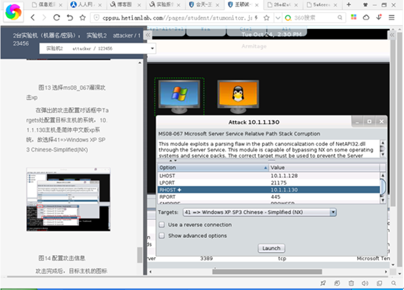Click the Value column header

[x=324, y=168]
